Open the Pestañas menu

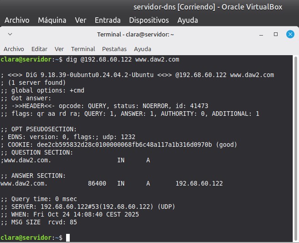coord(114,49)
